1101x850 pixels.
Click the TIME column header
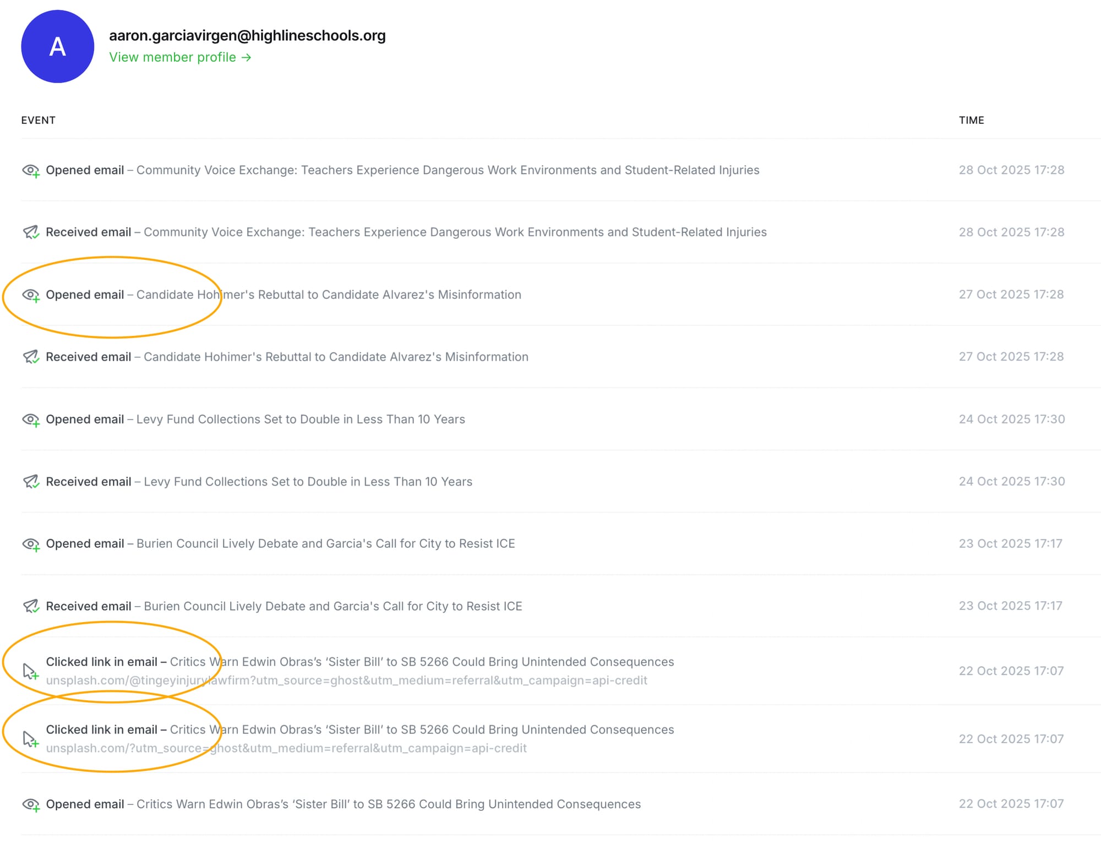971,120
